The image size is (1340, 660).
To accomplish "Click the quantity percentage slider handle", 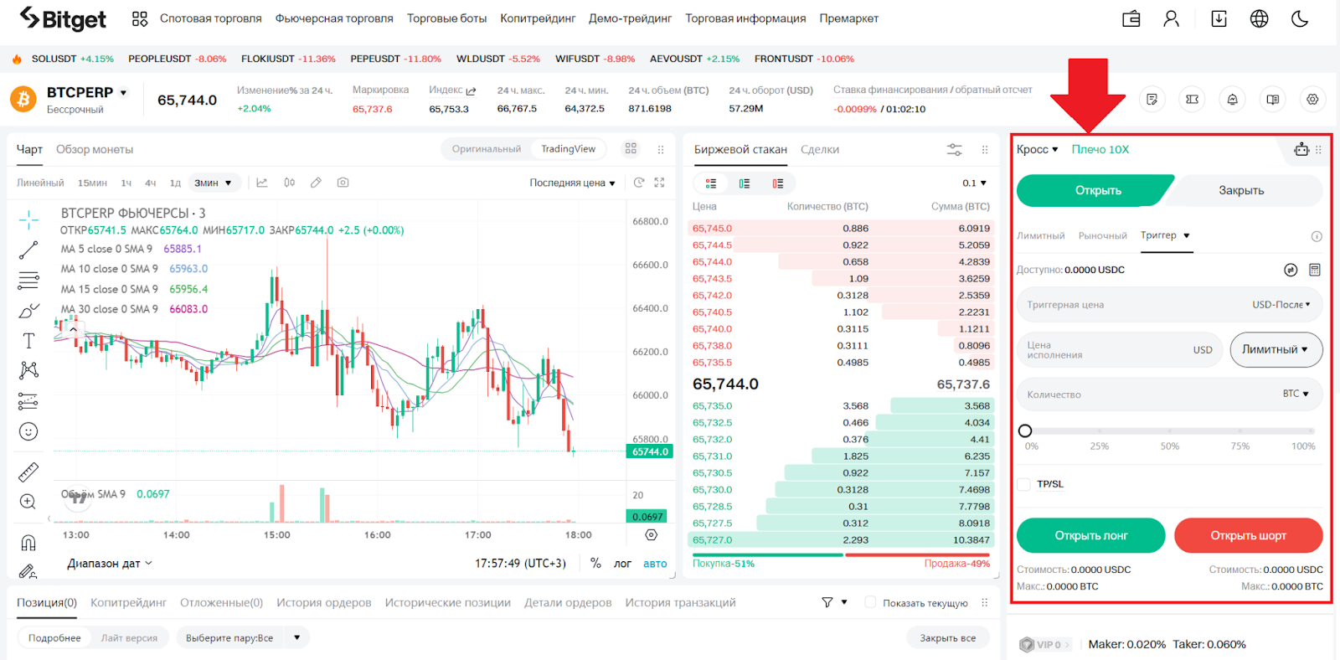I will pos(1025,431).
